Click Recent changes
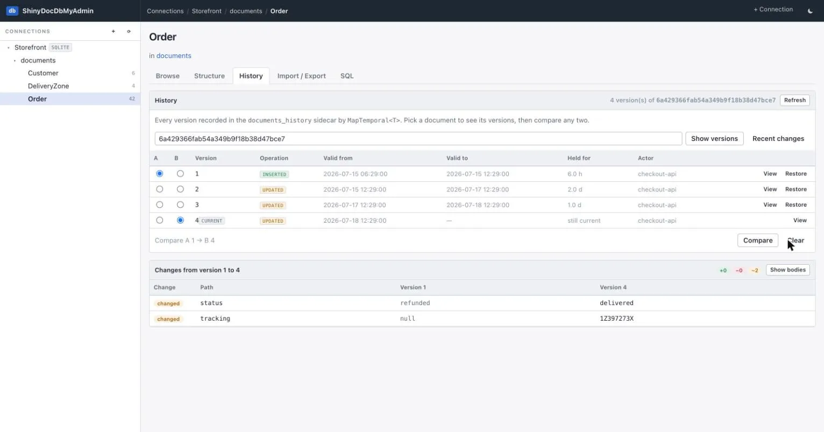 [x=778, y=139]
